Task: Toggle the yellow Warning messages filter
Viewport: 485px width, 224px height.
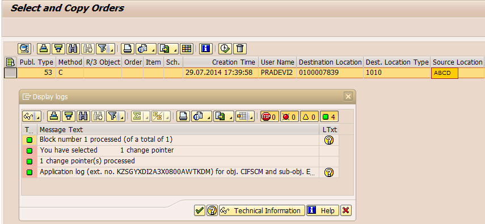Action: tap(309, 117)
